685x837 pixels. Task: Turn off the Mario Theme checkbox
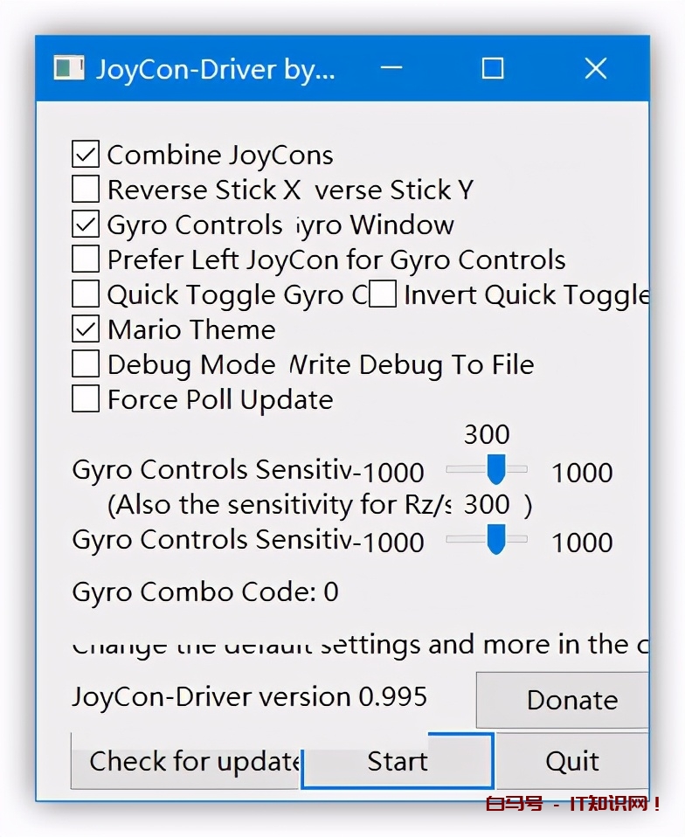pos(86,330)
